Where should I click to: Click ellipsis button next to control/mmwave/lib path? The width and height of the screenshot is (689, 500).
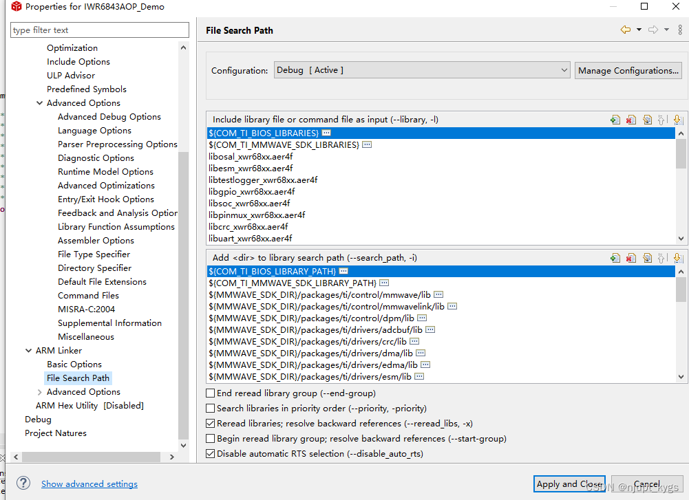coord(438,294)
